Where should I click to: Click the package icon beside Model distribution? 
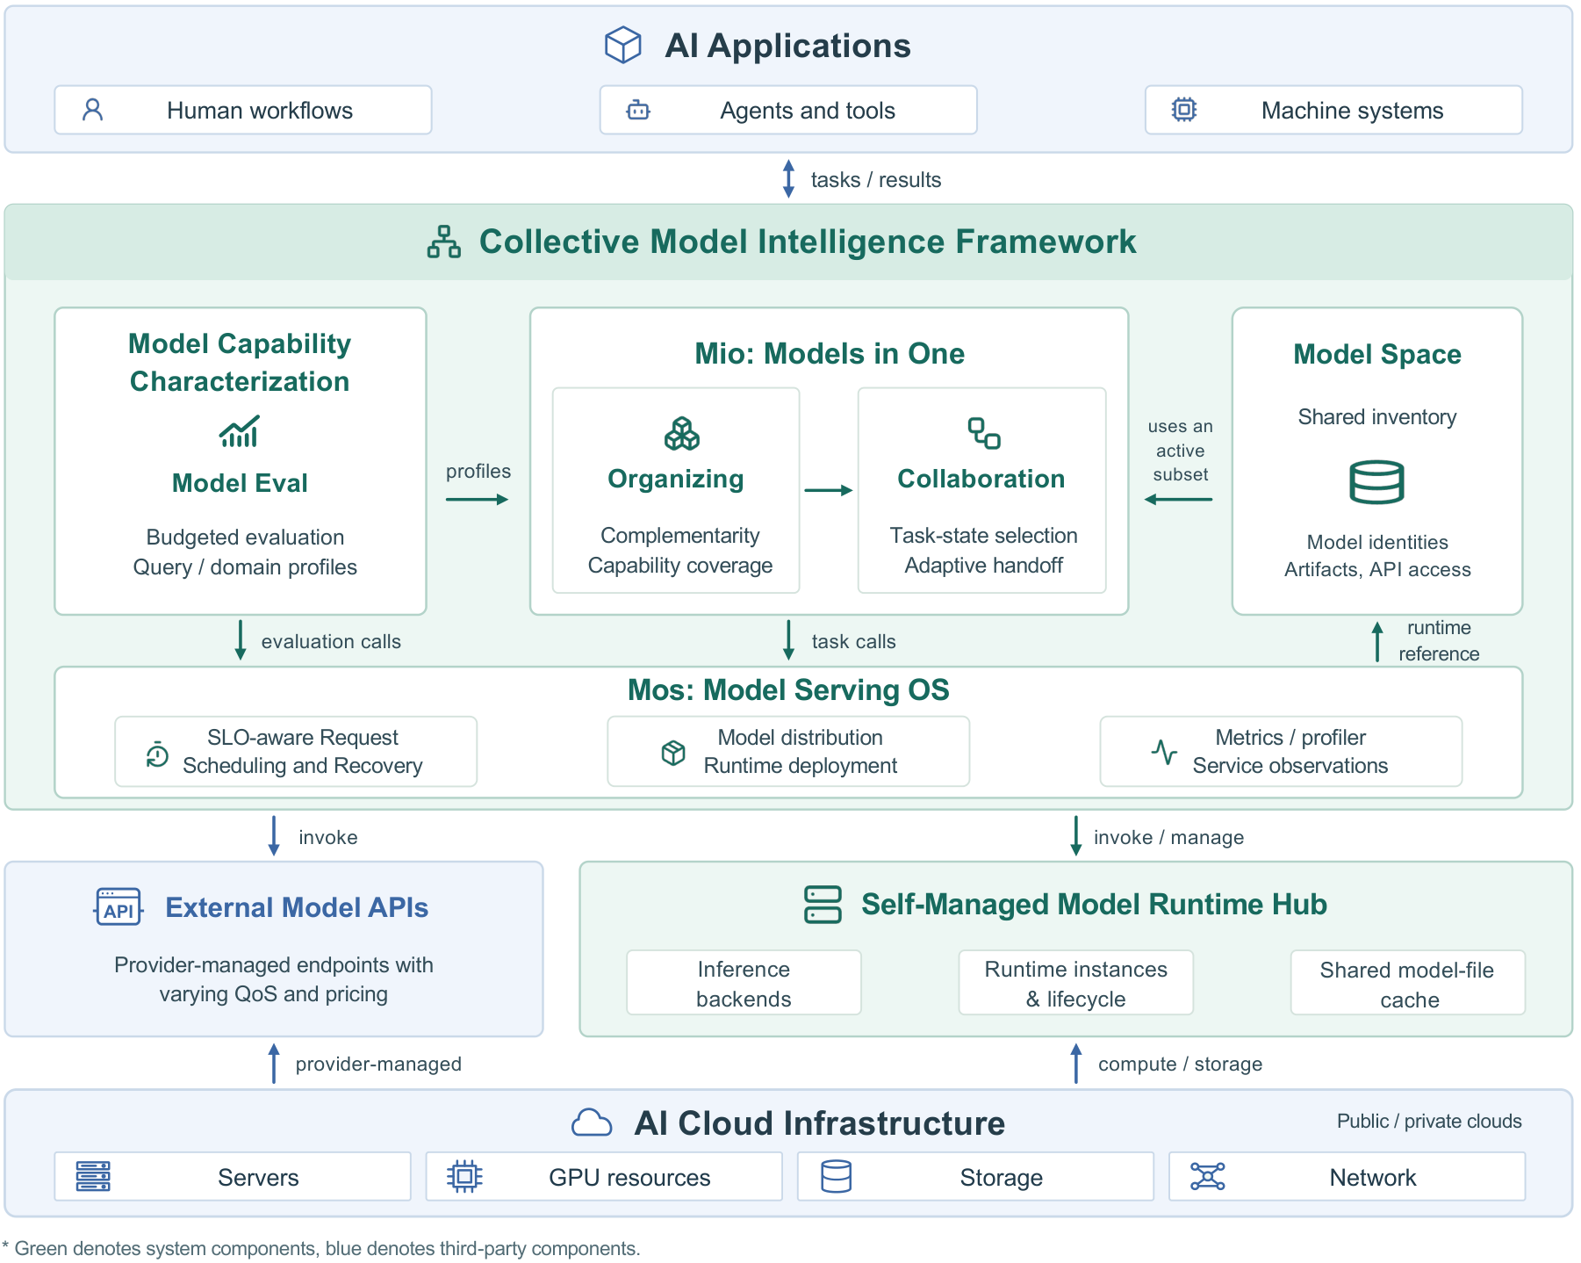click(673, 753)
